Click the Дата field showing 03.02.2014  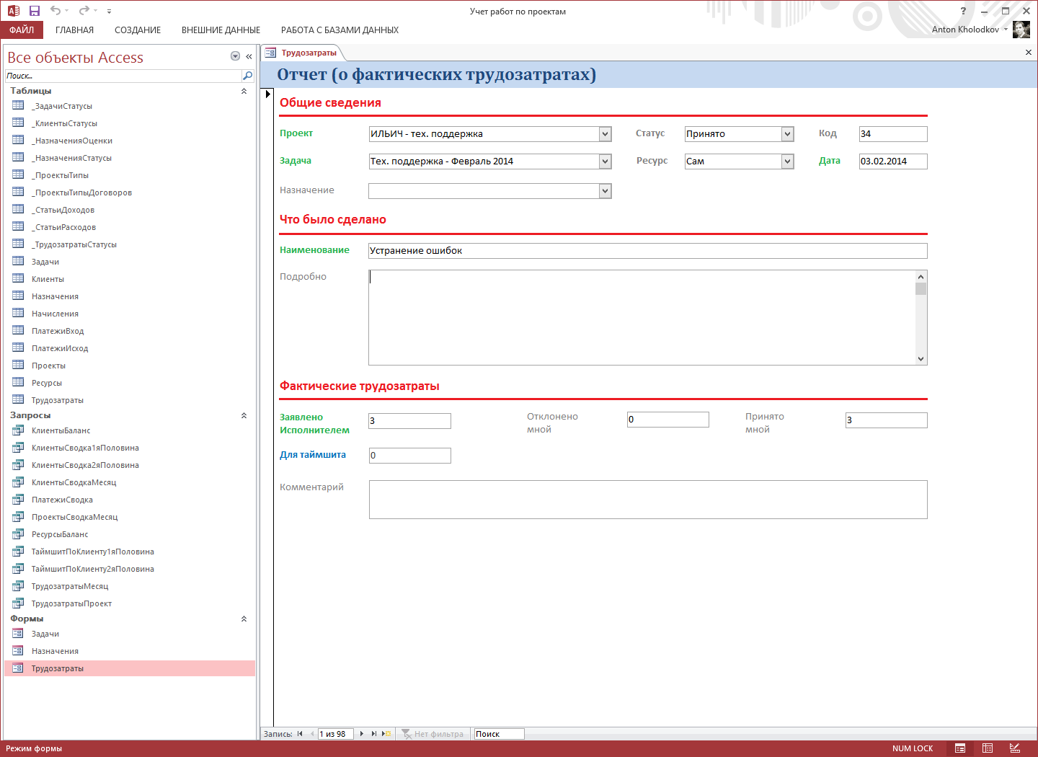tap(893, 161)
